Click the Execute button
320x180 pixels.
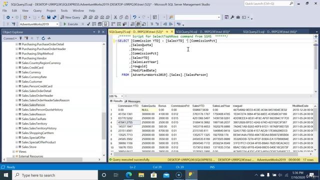click(70, 24)
